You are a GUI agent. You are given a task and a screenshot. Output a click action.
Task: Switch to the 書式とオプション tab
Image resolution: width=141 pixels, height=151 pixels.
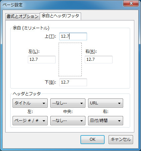pyautogui.click(x=23, y=17)
